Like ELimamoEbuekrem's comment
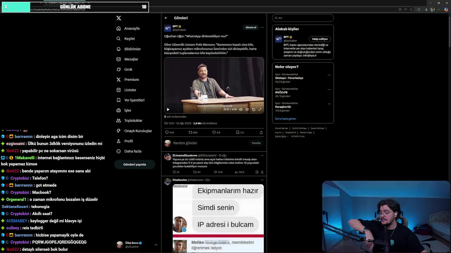 pyautogui.click(x=216, y=172)
